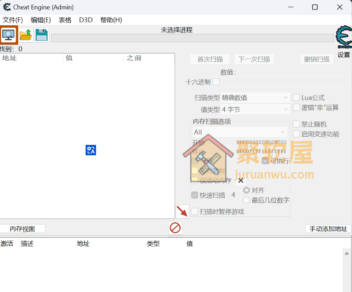Open 内存视图 memory view
This screenshot has height=292, width=352.
click(x=23, y=229)
